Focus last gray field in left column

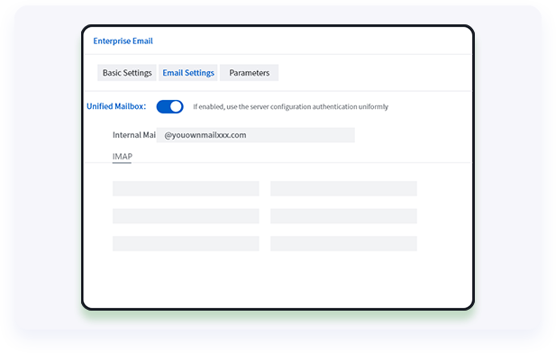[186, 244]
